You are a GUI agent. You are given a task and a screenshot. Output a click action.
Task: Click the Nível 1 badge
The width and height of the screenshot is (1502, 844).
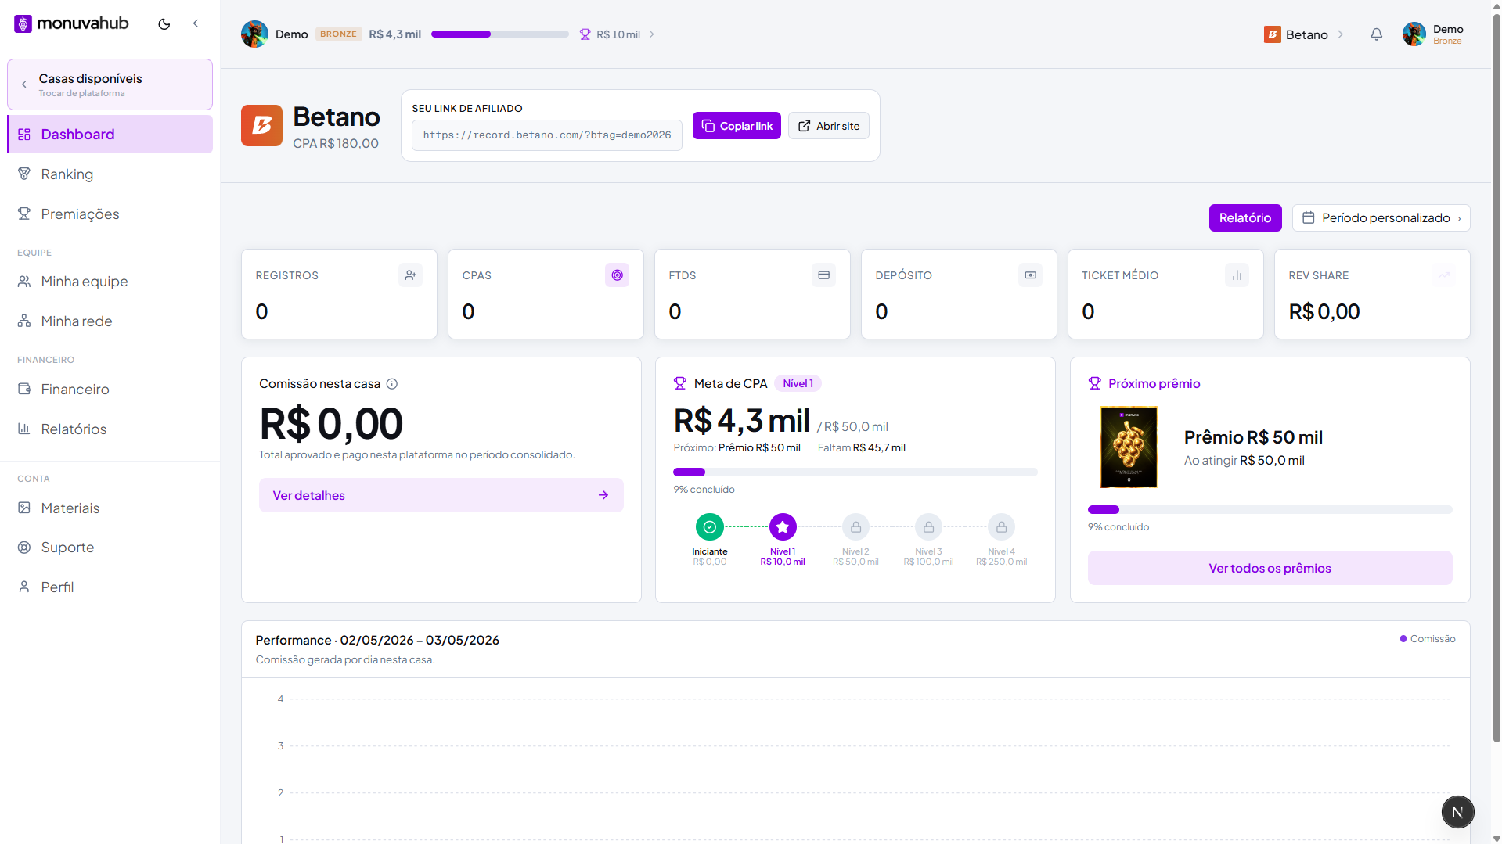tap(798, 384)
